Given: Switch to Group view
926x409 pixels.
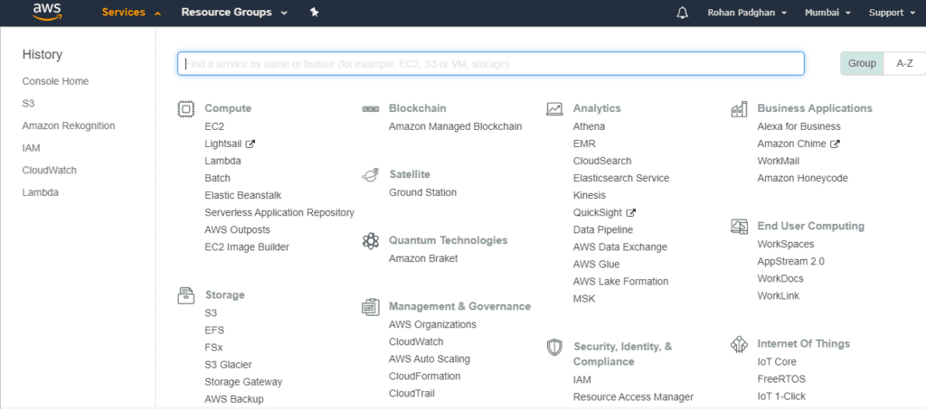Looking at the screenshot, I should tap(862, 63).
